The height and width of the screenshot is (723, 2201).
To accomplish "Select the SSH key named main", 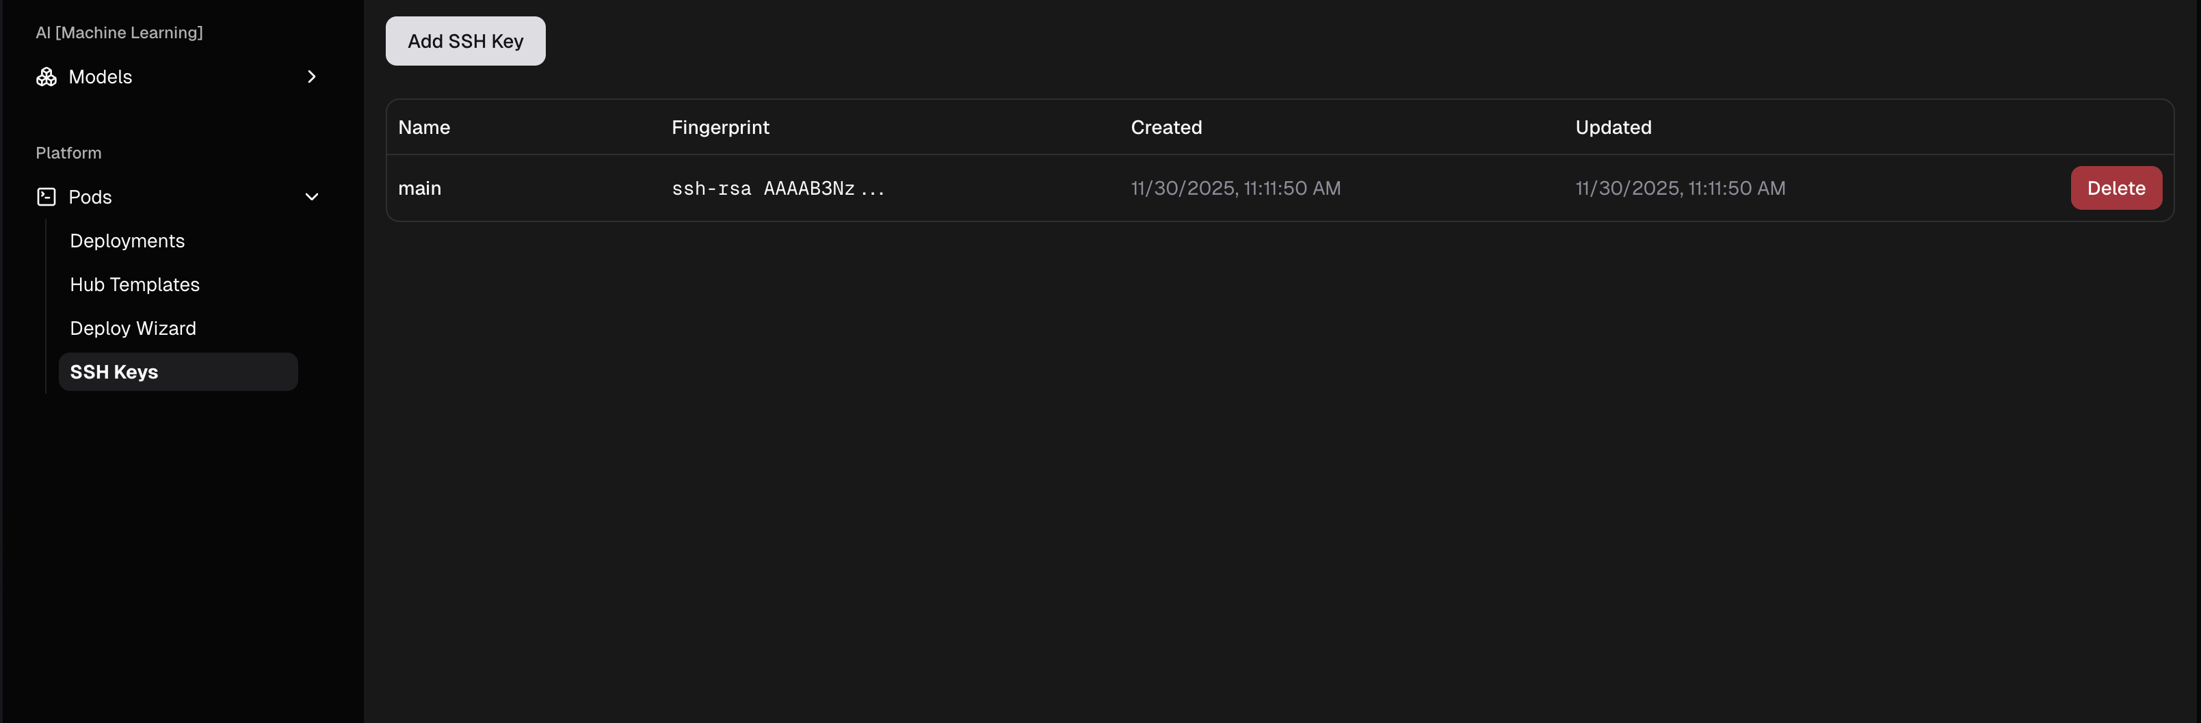I will [x=421, y=188].
